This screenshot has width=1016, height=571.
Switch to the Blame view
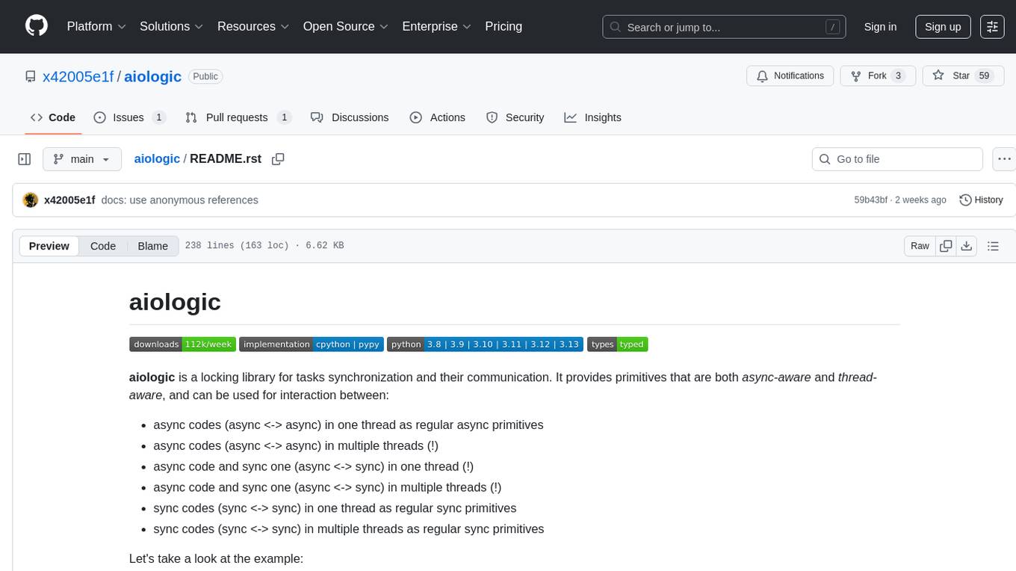pyautogui.click(x=153, y=246)
